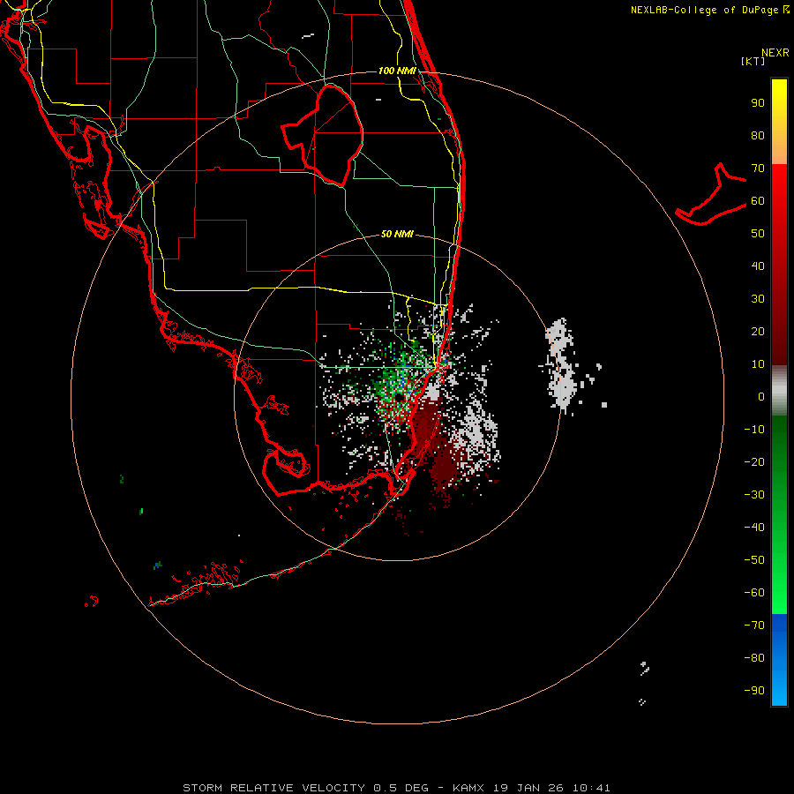This screenshot has width=794, height=794.
Task: Select the -50 value on the velocity scale
Action: (x=754, y=559)
